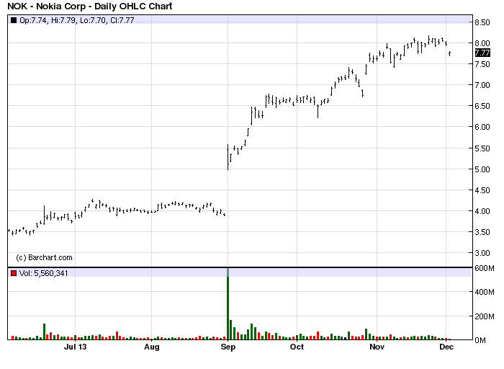
Task: Click the 4.50 price axis label
Action: 482,190
